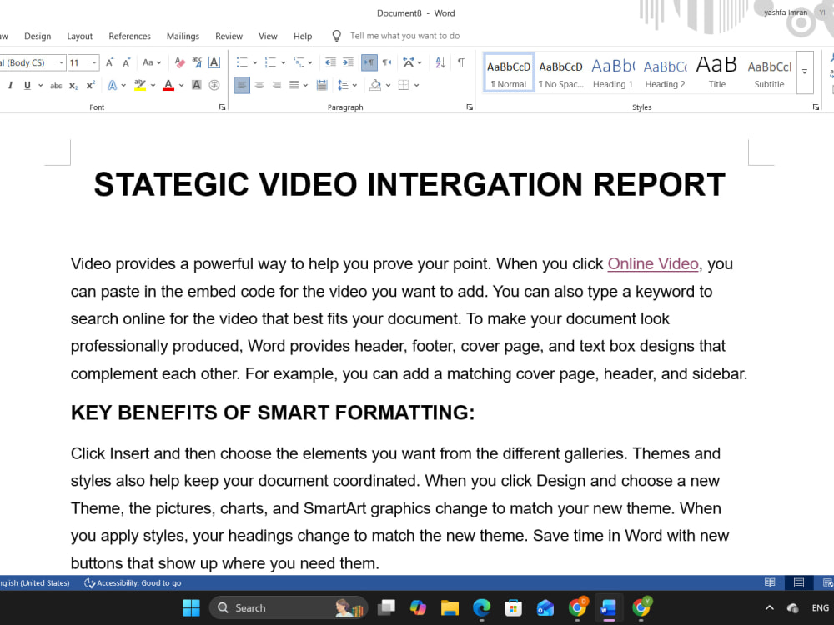834x625 pixels.
Task: Apply Text Effects letter A icon
Action: [113, 85]
